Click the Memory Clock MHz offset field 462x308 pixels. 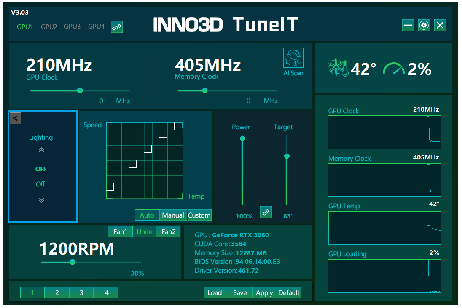tap(248, 101)
